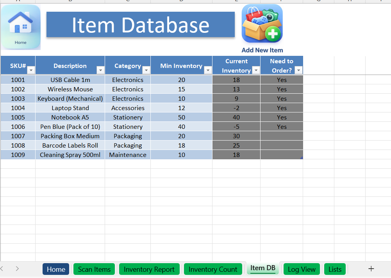
Task: Go to the Inventory Report tab
Action: click(149, 269)
